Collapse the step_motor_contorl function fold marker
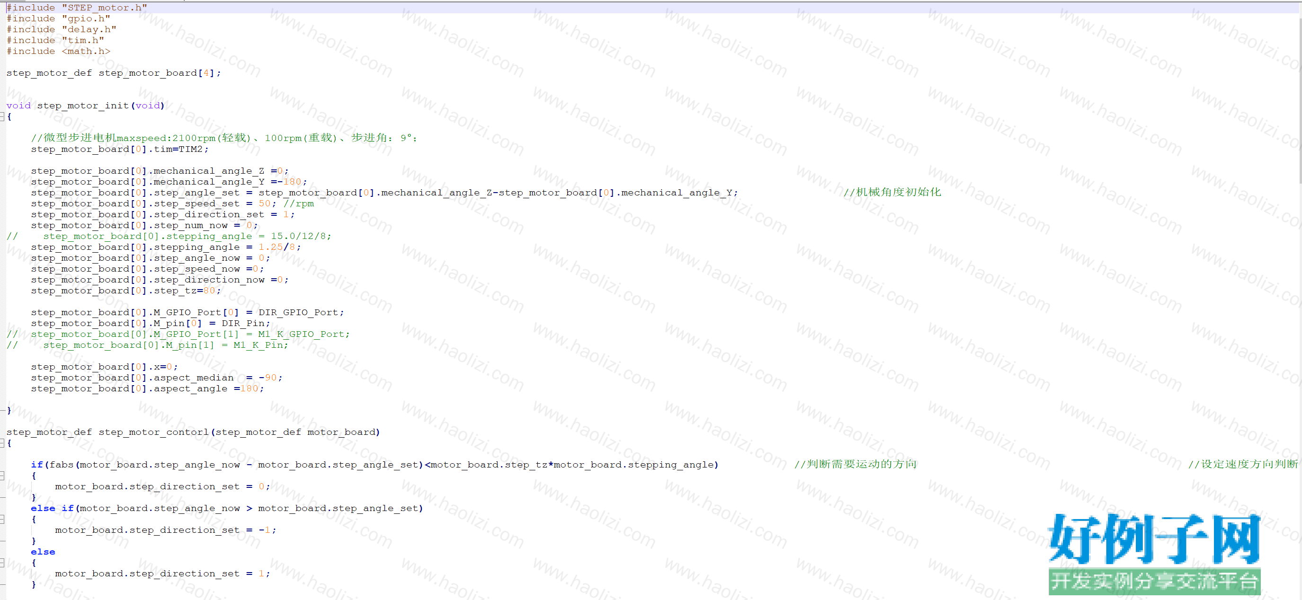Viewport: 1302px width, 600px height. [2, 443]
